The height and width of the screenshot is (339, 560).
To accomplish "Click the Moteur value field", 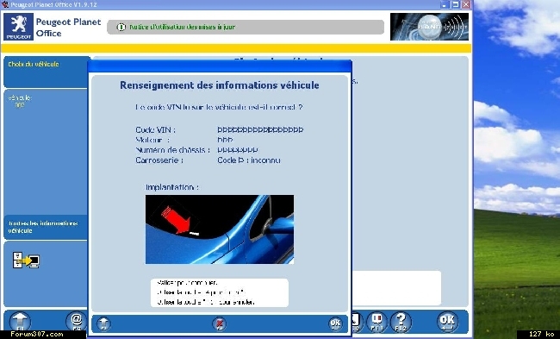I will [x=225, y=140].
